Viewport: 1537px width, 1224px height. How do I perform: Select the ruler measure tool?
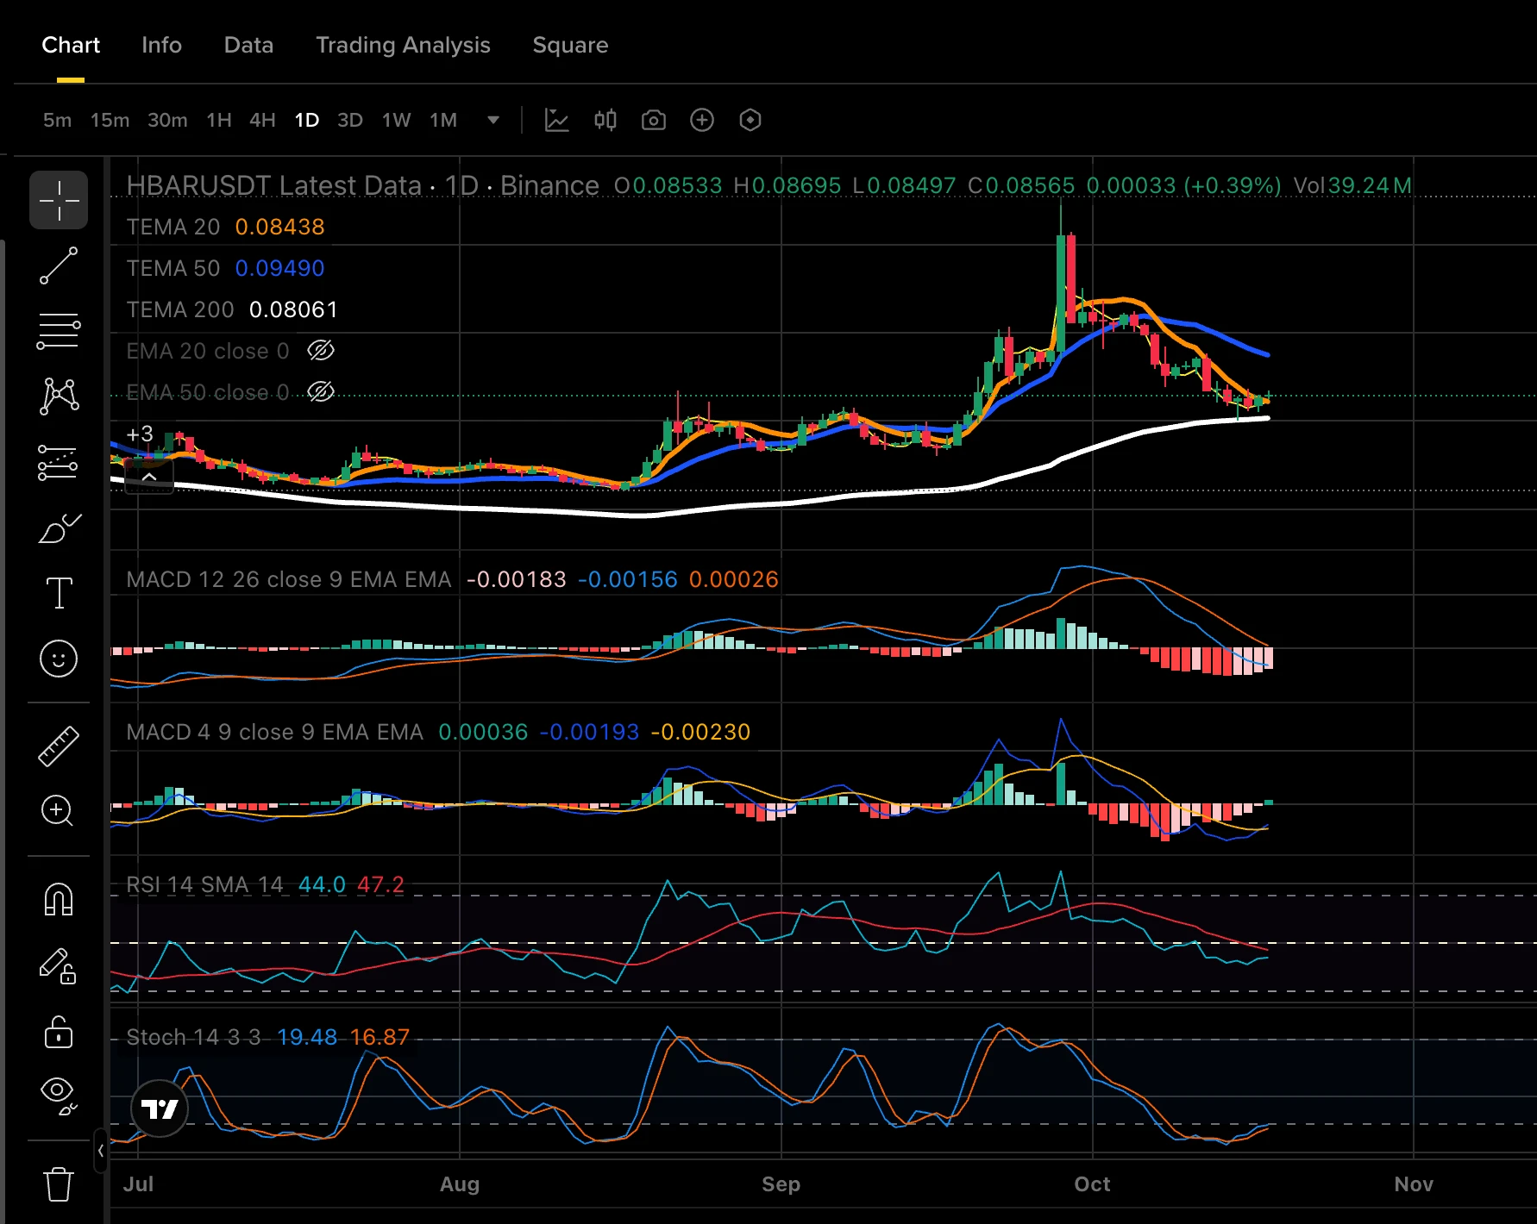point(59,746)
